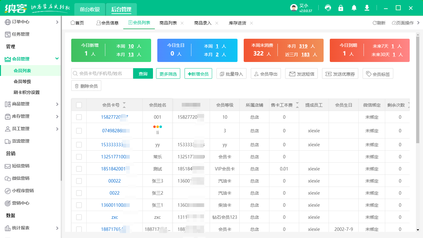
Task: Focus the 会员卡号/手机号/姓名 search field
Action: 105,74
